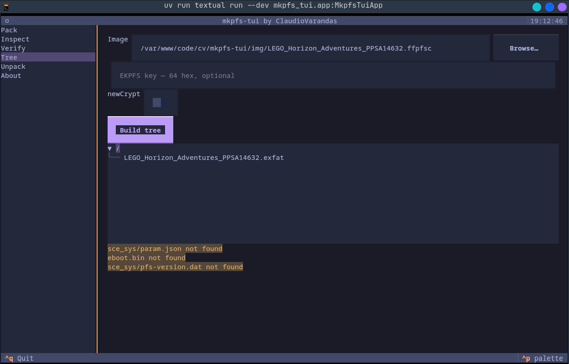Click the purple circle window button

(562, 7)
